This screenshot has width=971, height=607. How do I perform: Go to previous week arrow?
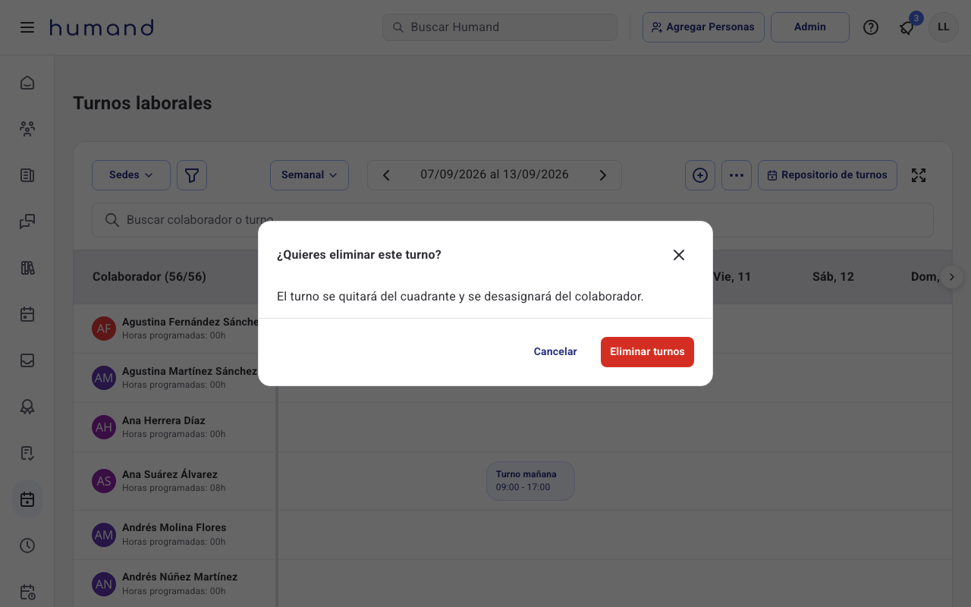click(x=386, y=175)
